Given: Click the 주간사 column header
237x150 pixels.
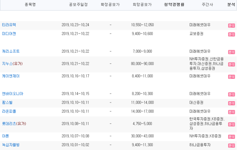Looking at the screenshot, I should pyautogui.click(x=207, y=4).
